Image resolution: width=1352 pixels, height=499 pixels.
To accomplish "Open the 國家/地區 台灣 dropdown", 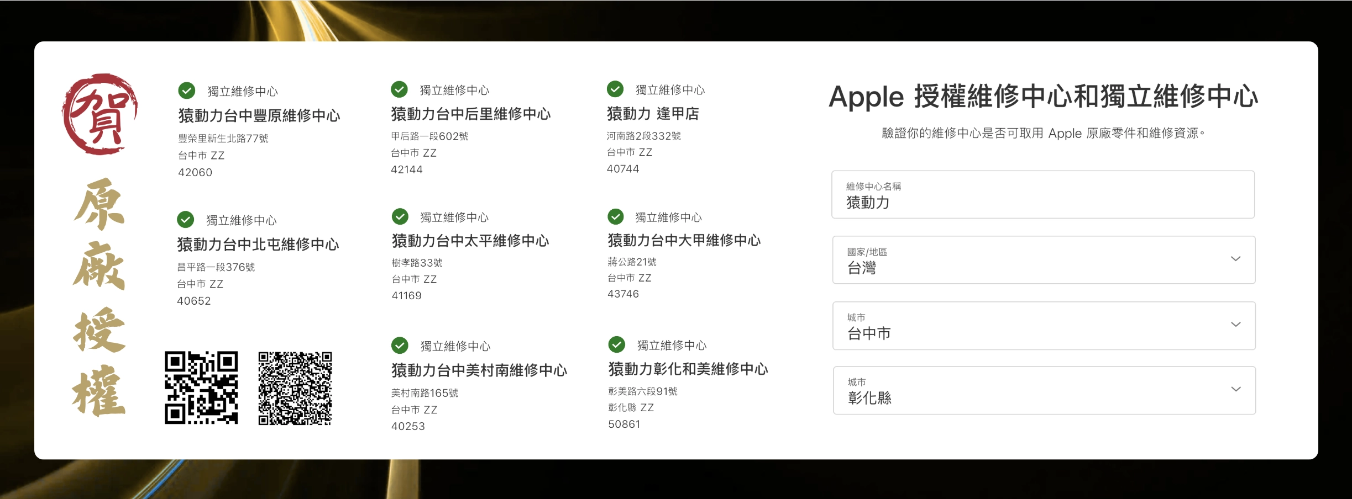I will [x=1044, y=260].
